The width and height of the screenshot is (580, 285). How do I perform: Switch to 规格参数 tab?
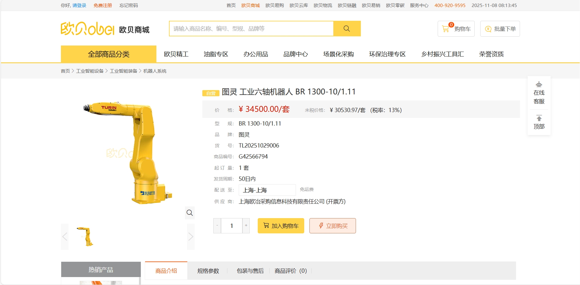tap(208, 271)
